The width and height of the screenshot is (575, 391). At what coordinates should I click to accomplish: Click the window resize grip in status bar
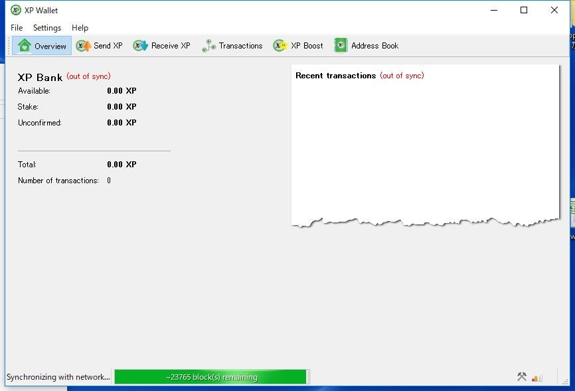[x=565, y=382]
